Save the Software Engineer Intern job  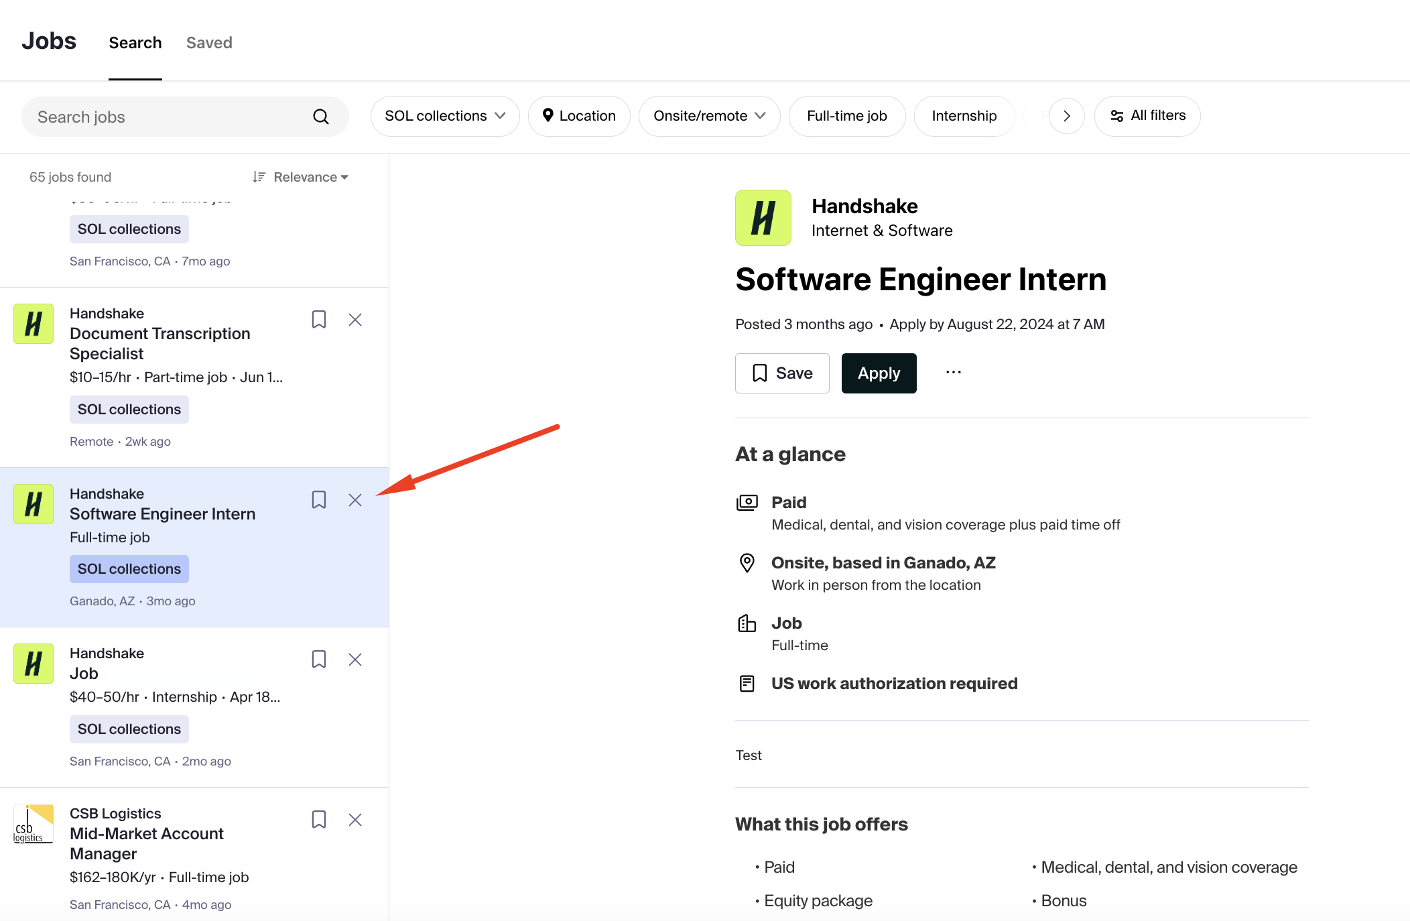(x=782, y=373)
